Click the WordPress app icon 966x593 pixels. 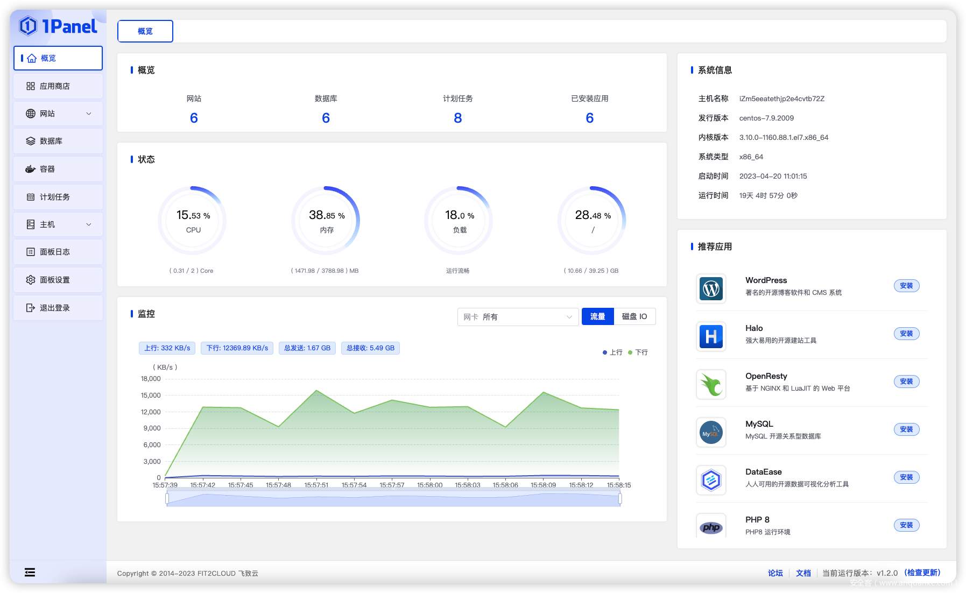point(711,289)
